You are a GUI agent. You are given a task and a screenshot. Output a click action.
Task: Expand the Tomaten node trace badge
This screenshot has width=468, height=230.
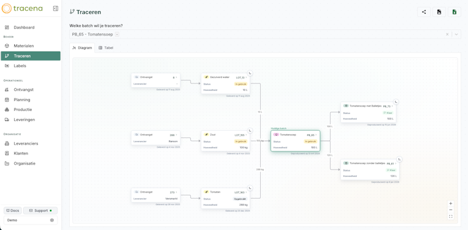pyautogui.click(x=250, y=188)
